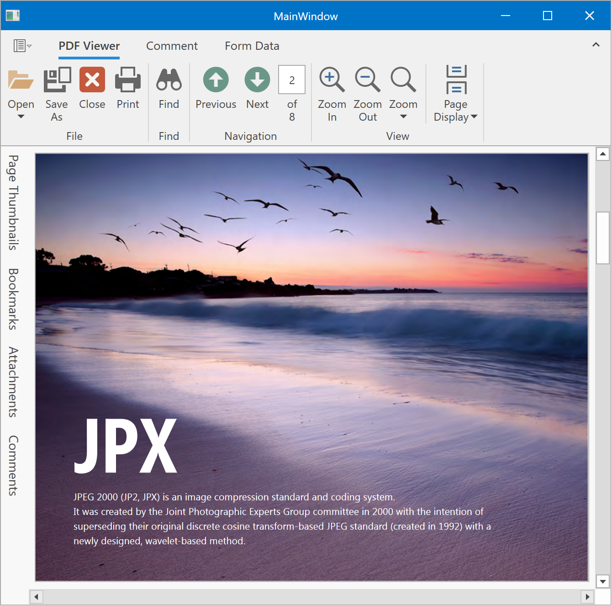
Task: Switch to the Comment tab
Action: coord(172,46)
